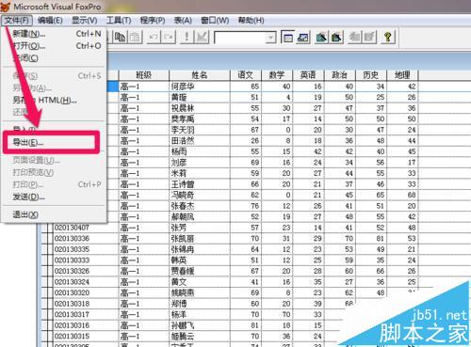Image resolution: width=471 pixels, height=347 pixels.
Task: Click the 班级 column header
Action: (x=144, y=75)
